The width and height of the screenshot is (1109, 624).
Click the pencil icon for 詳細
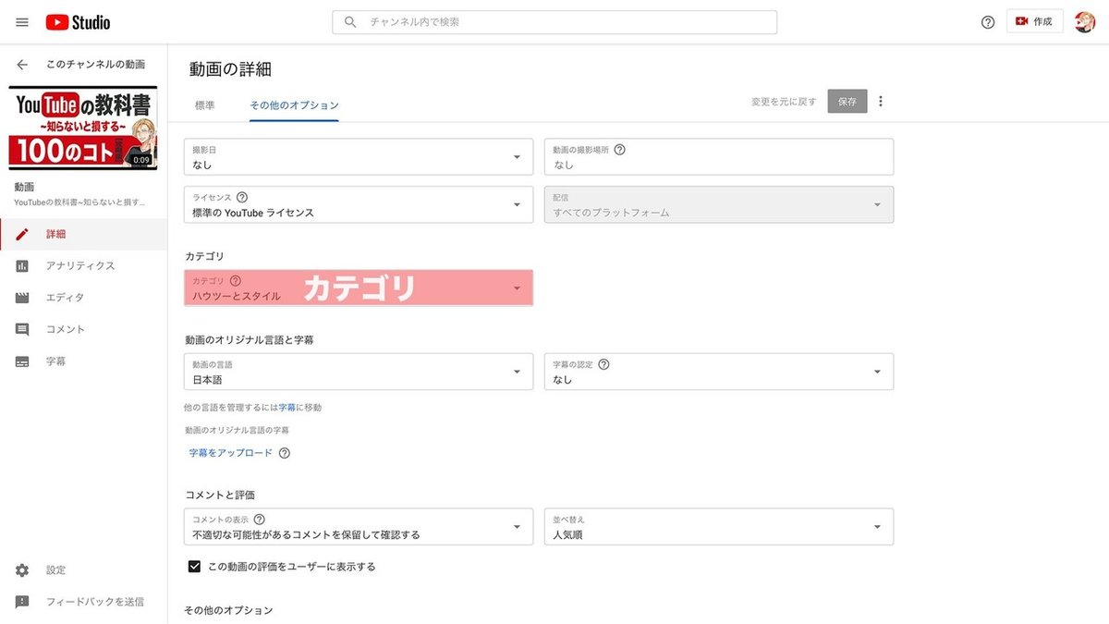[22, 234]
